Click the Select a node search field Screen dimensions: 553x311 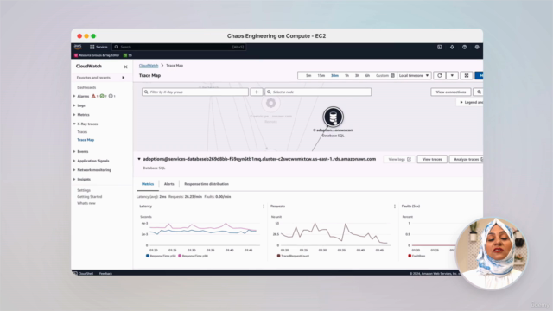click(x=318, y=92)
